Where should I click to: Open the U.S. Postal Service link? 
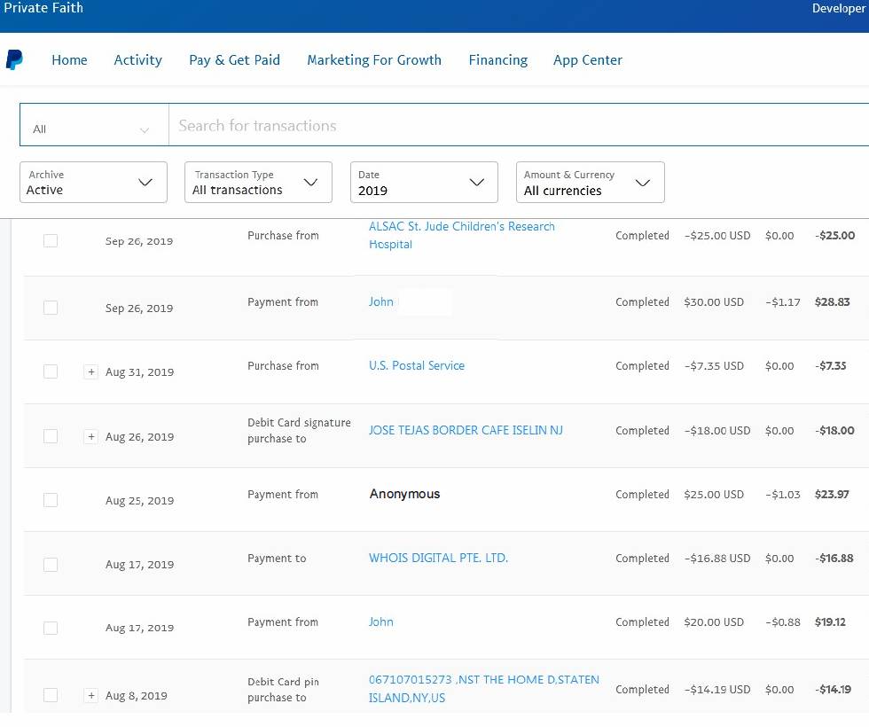(417, 365)
